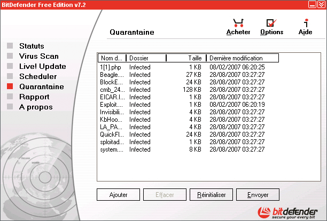This screenshot has width=327, height=221.
Task: Sort by the Taille column header
Action: 186,58
